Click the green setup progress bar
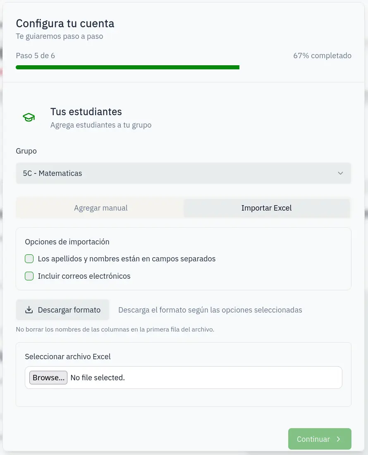The width and height of the screenshot is (368, 455). point(127,67)
